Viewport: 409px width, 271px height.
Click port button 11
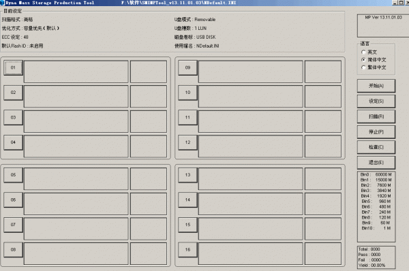coord(187,118)
